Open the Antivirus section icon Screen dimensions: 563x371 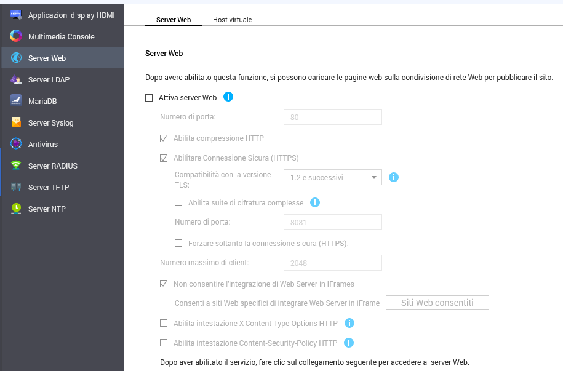(16, 144)
